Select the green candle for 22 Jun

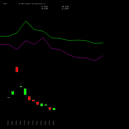pos(42,105)
